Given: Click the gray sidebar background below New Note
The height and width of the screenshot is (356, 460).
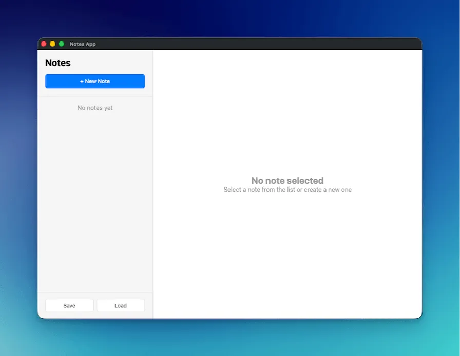Looking at the screenshot, I should coord(94,231).
